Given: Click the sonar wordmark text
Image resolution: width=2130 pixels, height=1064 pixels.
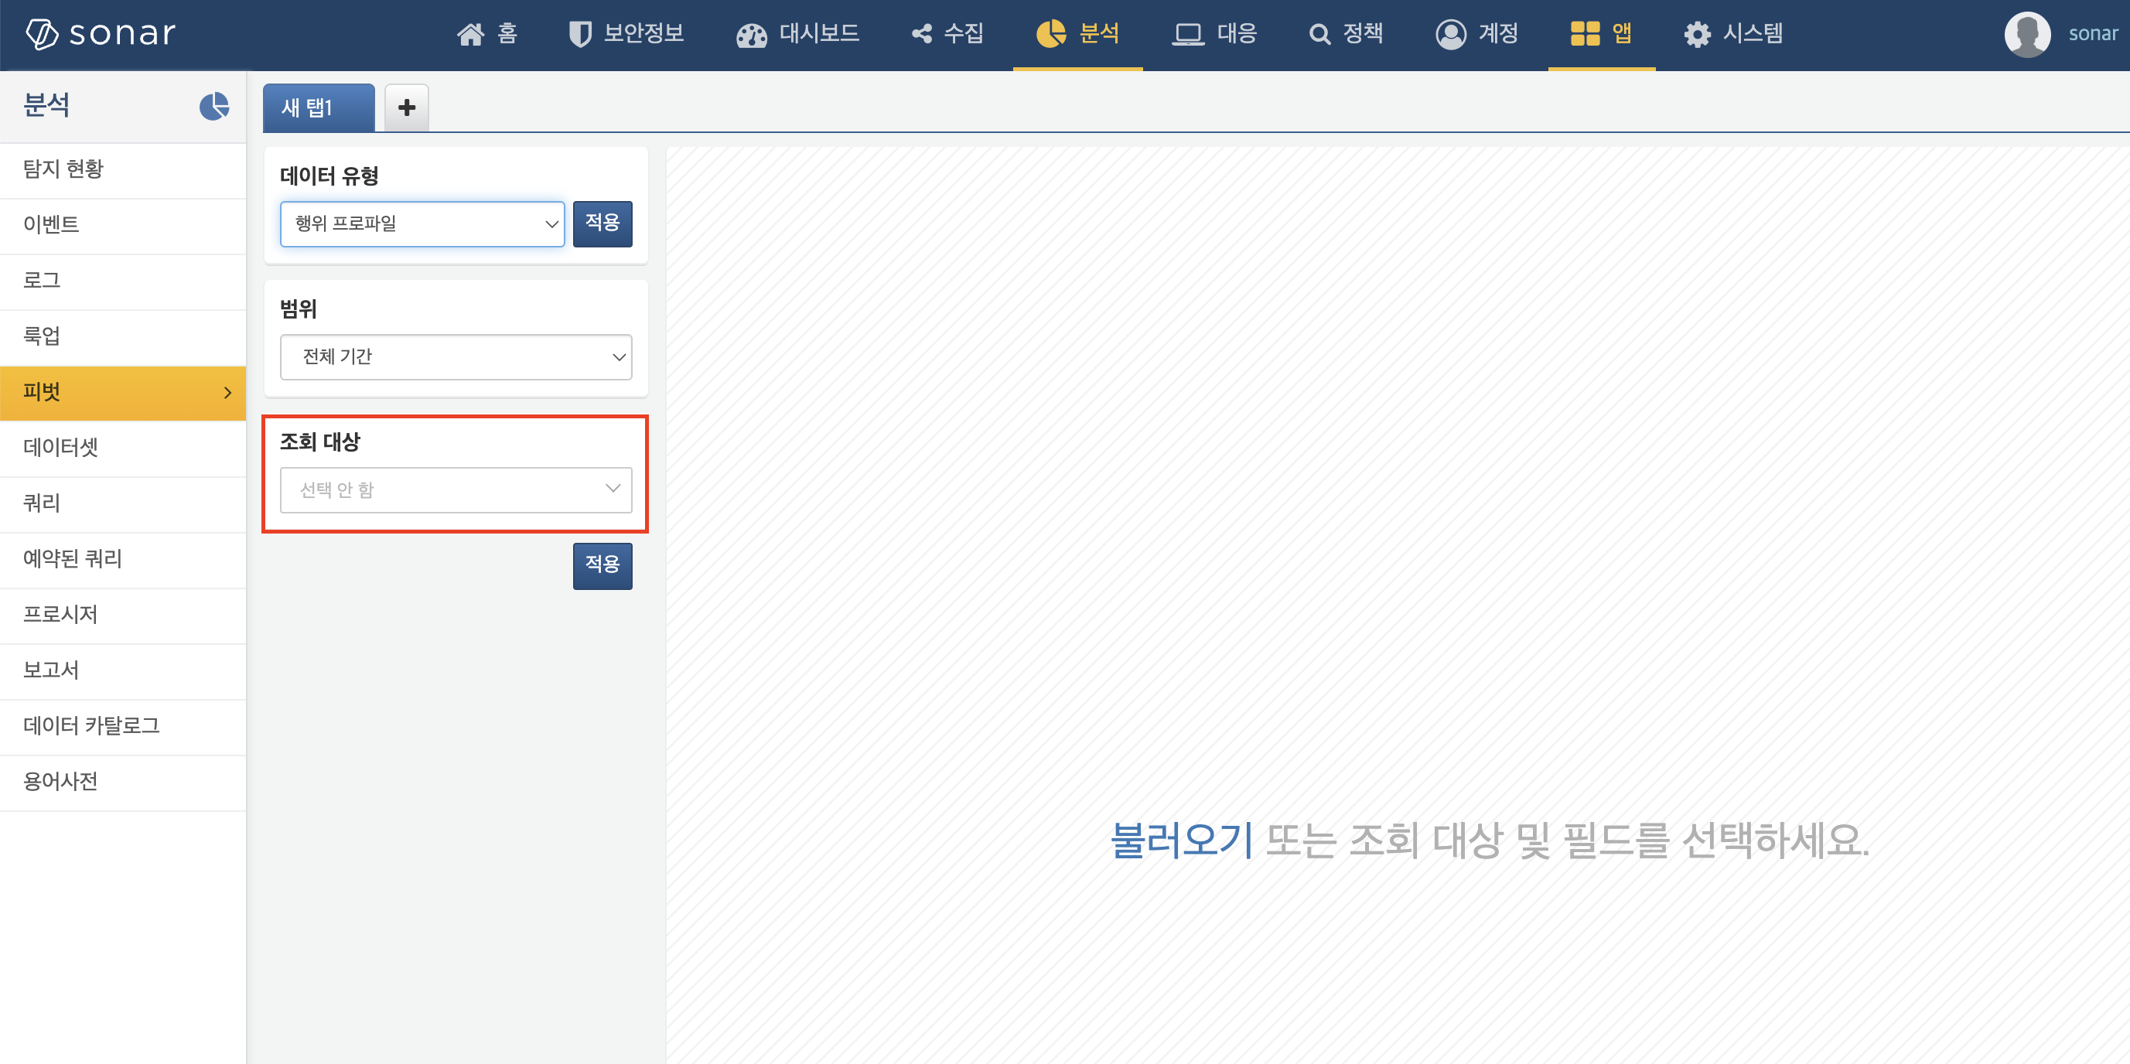Looking at the screenshot, I should click(x=122, y=34).
